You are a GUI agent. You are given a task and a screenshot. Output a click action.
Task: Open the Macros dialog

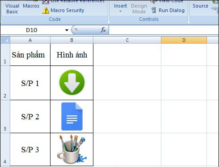31,6
